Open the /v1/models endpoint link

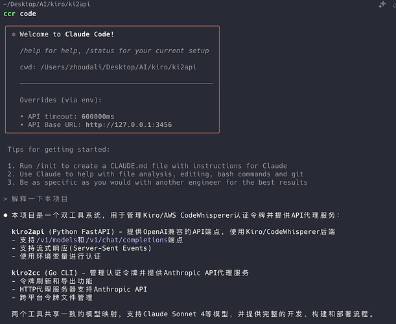(56, 240)
